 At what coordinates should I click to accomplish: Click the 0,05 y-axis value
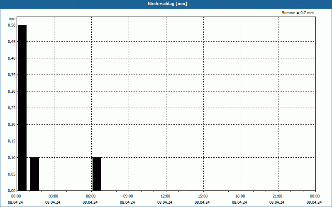point(12,174)
